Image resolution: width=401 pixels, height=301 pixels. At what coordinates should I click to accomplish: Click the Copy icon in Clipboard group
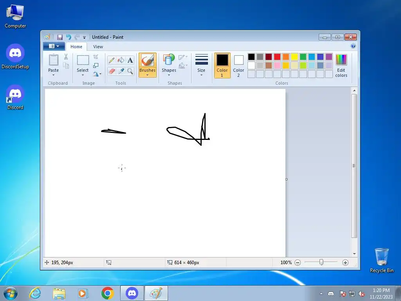click(x=66, y=65)
